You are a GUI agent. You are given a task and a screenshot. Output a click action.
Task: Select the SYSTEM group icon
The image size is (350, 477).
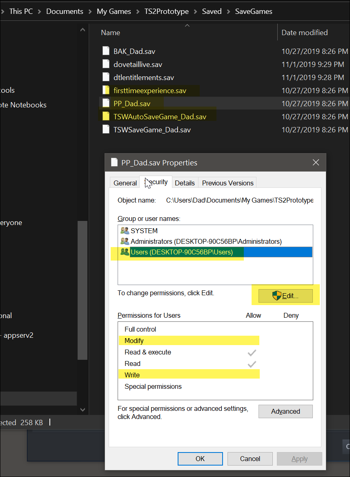pos(125,231)
